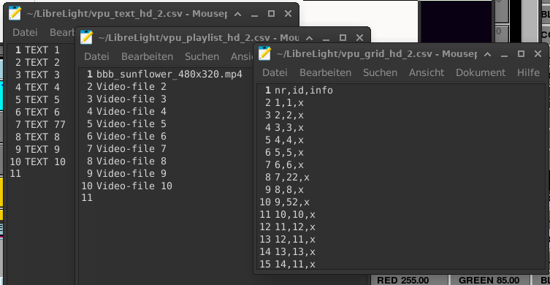Place cursor on line '9,52,x' in grid file
The width and height of the screenshot is (550, 285).
(x=292, y=202)
